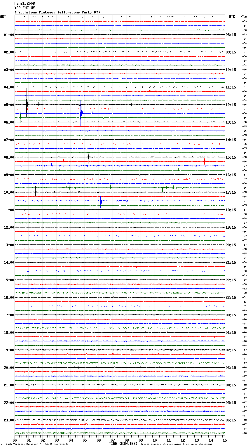Click the 12:15 UTC time label

[x=231, y=105]
